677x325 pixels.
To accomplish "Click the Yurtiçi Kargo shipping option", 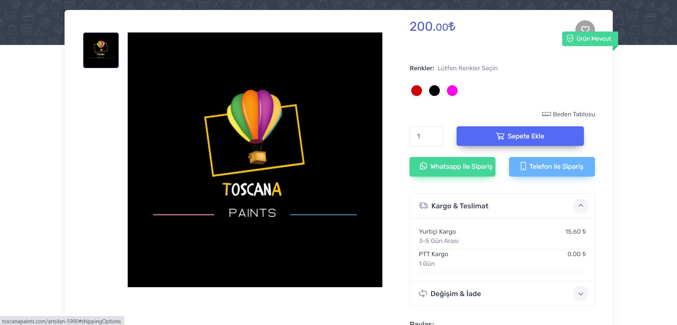I will 502,236.
